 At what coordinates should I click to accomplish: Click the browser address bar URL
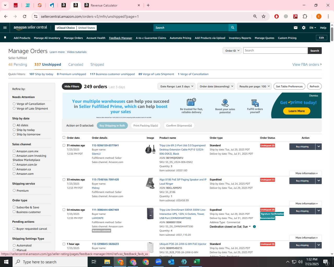pyautogui.click(x=90, y=16)
